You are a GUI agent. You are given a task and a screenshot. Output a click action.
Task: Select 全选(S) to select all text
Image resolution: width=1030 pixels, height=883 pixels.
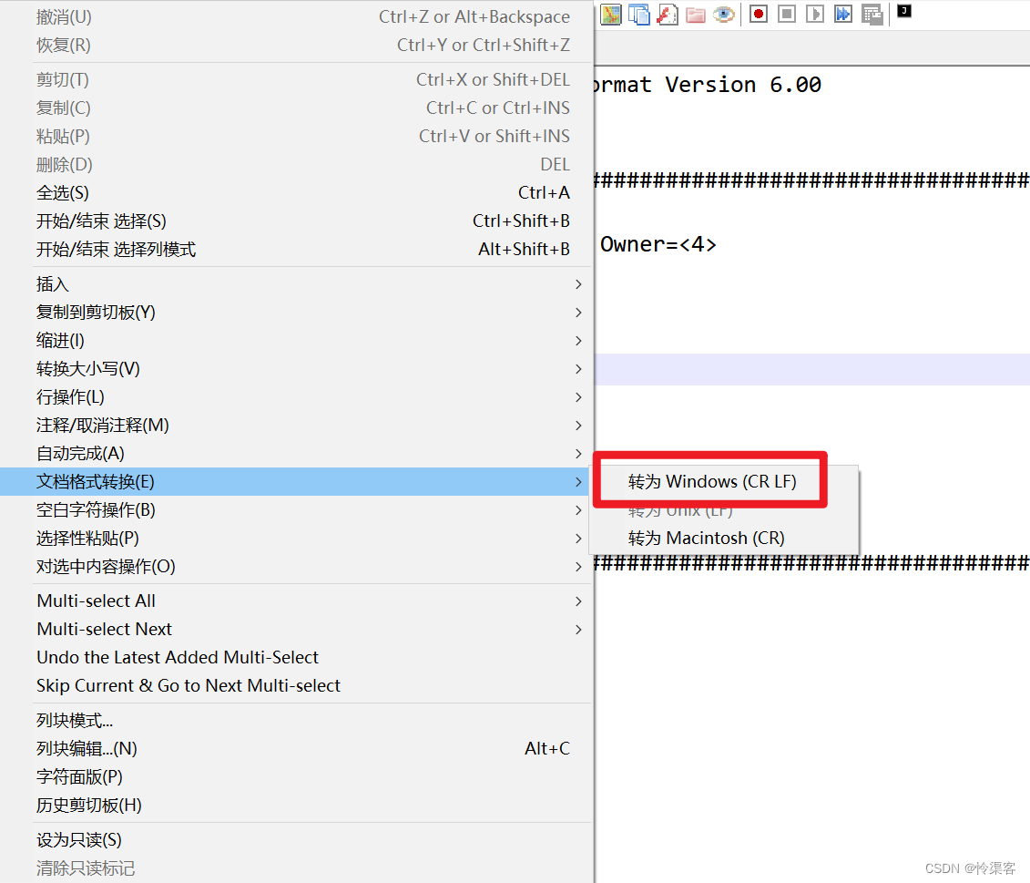pyautogui.click(x=61, y=192)
